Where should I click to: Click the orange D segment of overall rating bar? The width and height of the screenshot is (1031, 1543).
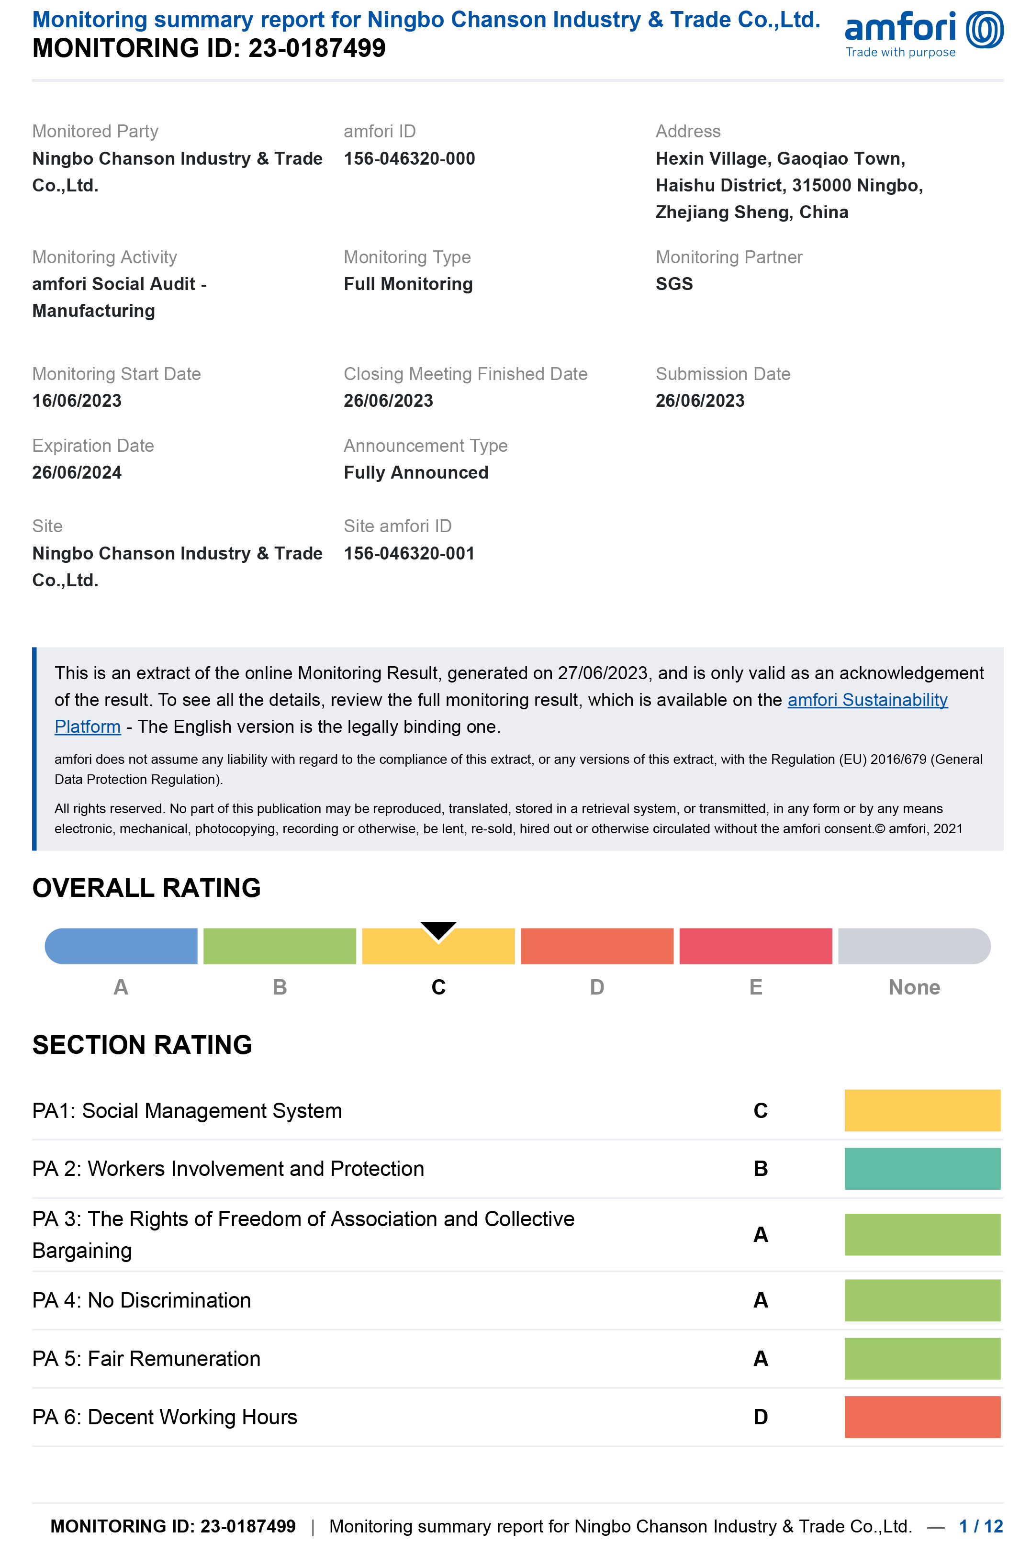(x=596, y=946)
